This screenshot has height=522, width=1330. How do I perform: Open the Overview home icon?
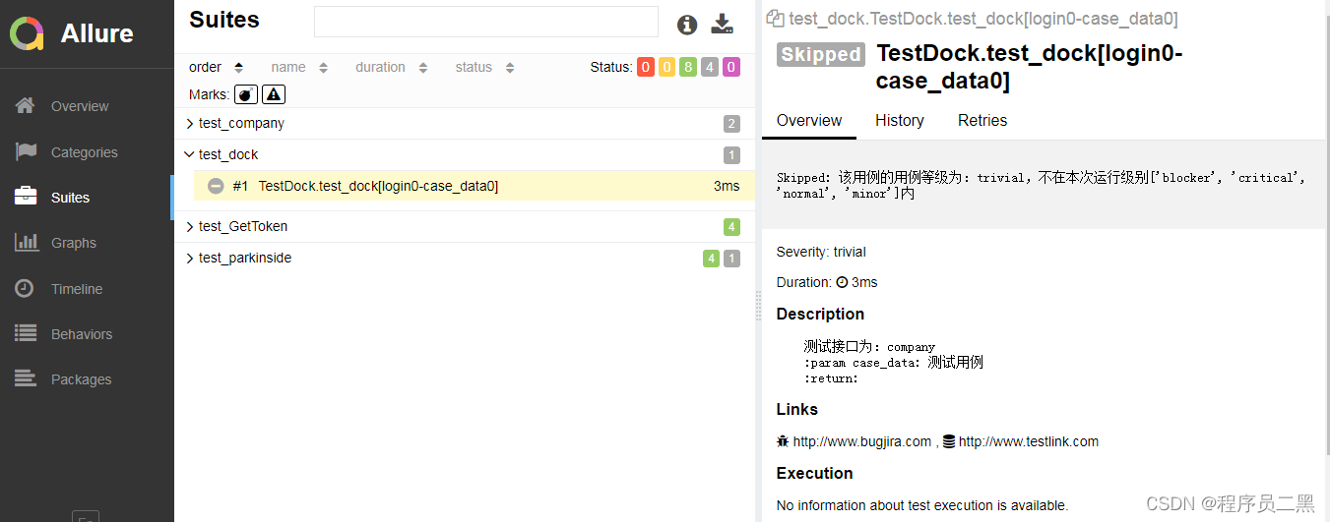[26, 106]
